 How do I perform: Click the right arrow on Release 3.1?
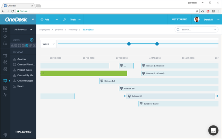[217, 96]
